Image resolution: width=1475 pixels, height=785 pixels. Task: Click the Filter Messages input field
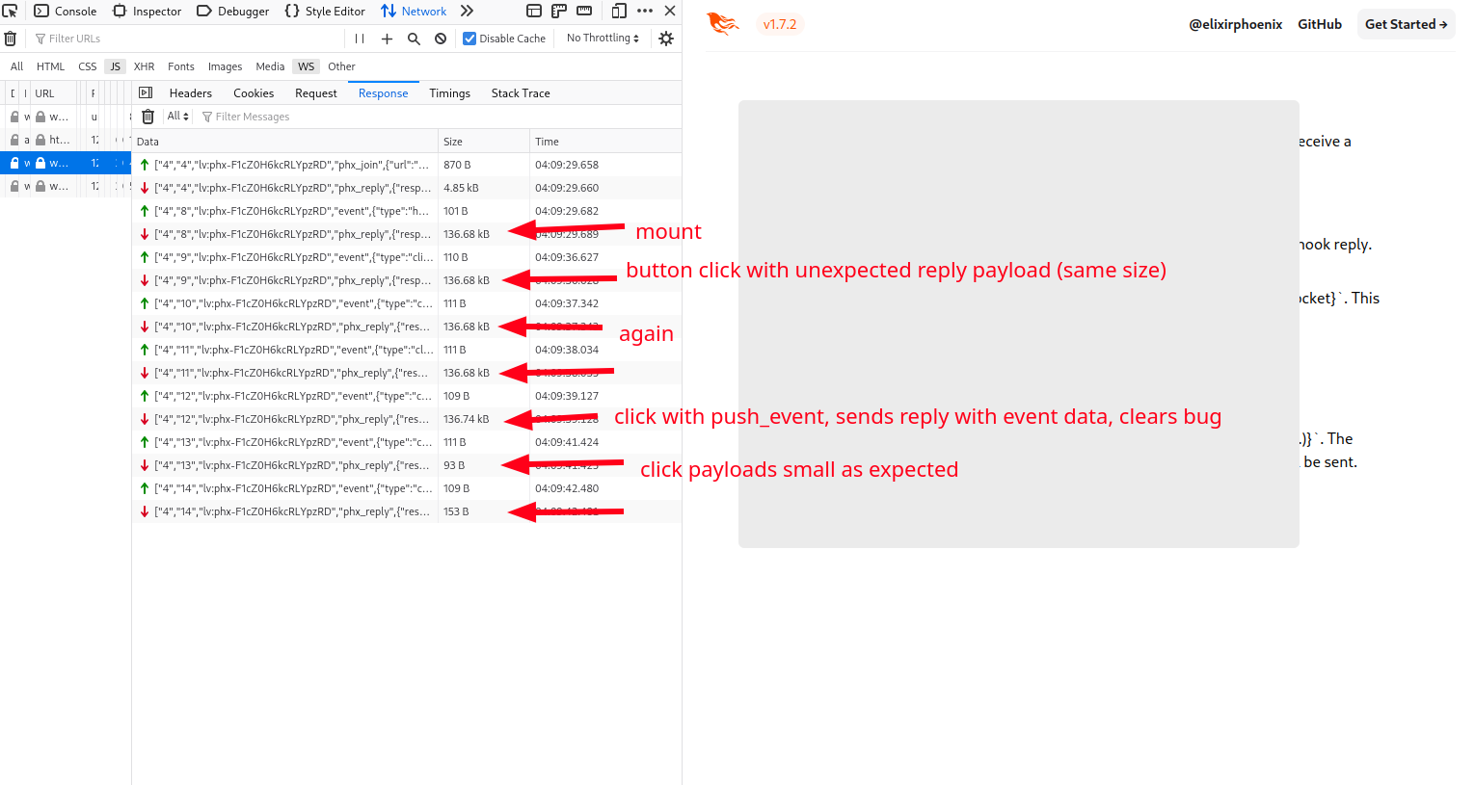pos(251,116)
